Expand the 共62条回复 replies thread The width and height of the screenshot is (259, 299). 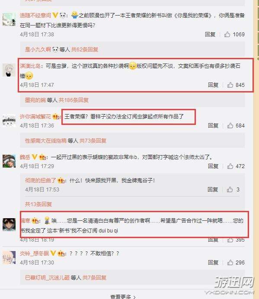point(85,50)
